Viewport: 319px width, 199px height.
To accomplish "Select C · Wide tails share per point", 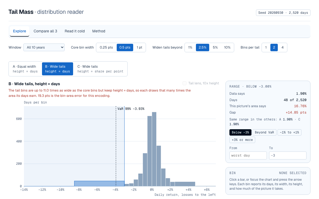I will [100, 69].
